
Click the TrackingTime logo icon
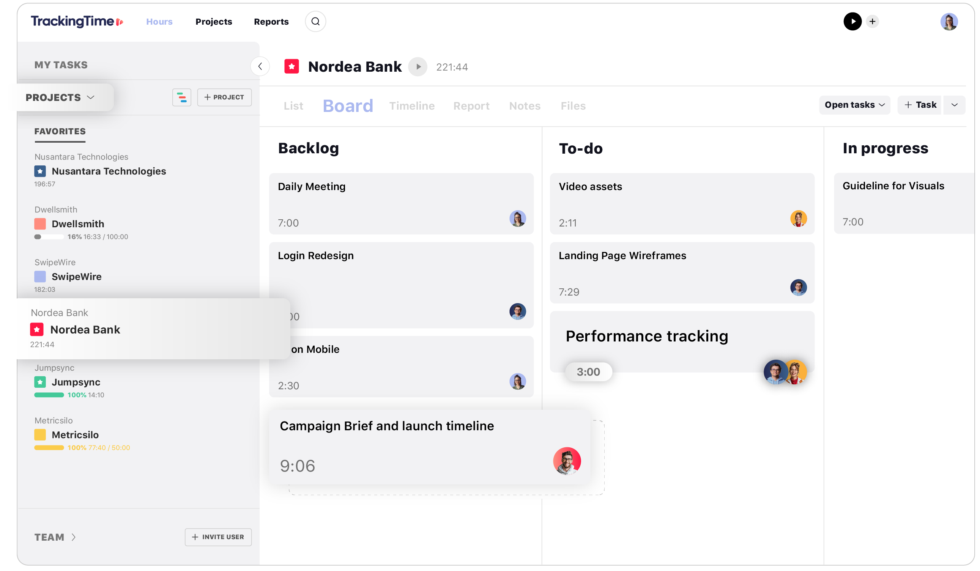click(120, 20)
